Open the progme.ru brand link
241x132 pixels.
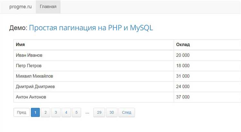tap(21, 7)
